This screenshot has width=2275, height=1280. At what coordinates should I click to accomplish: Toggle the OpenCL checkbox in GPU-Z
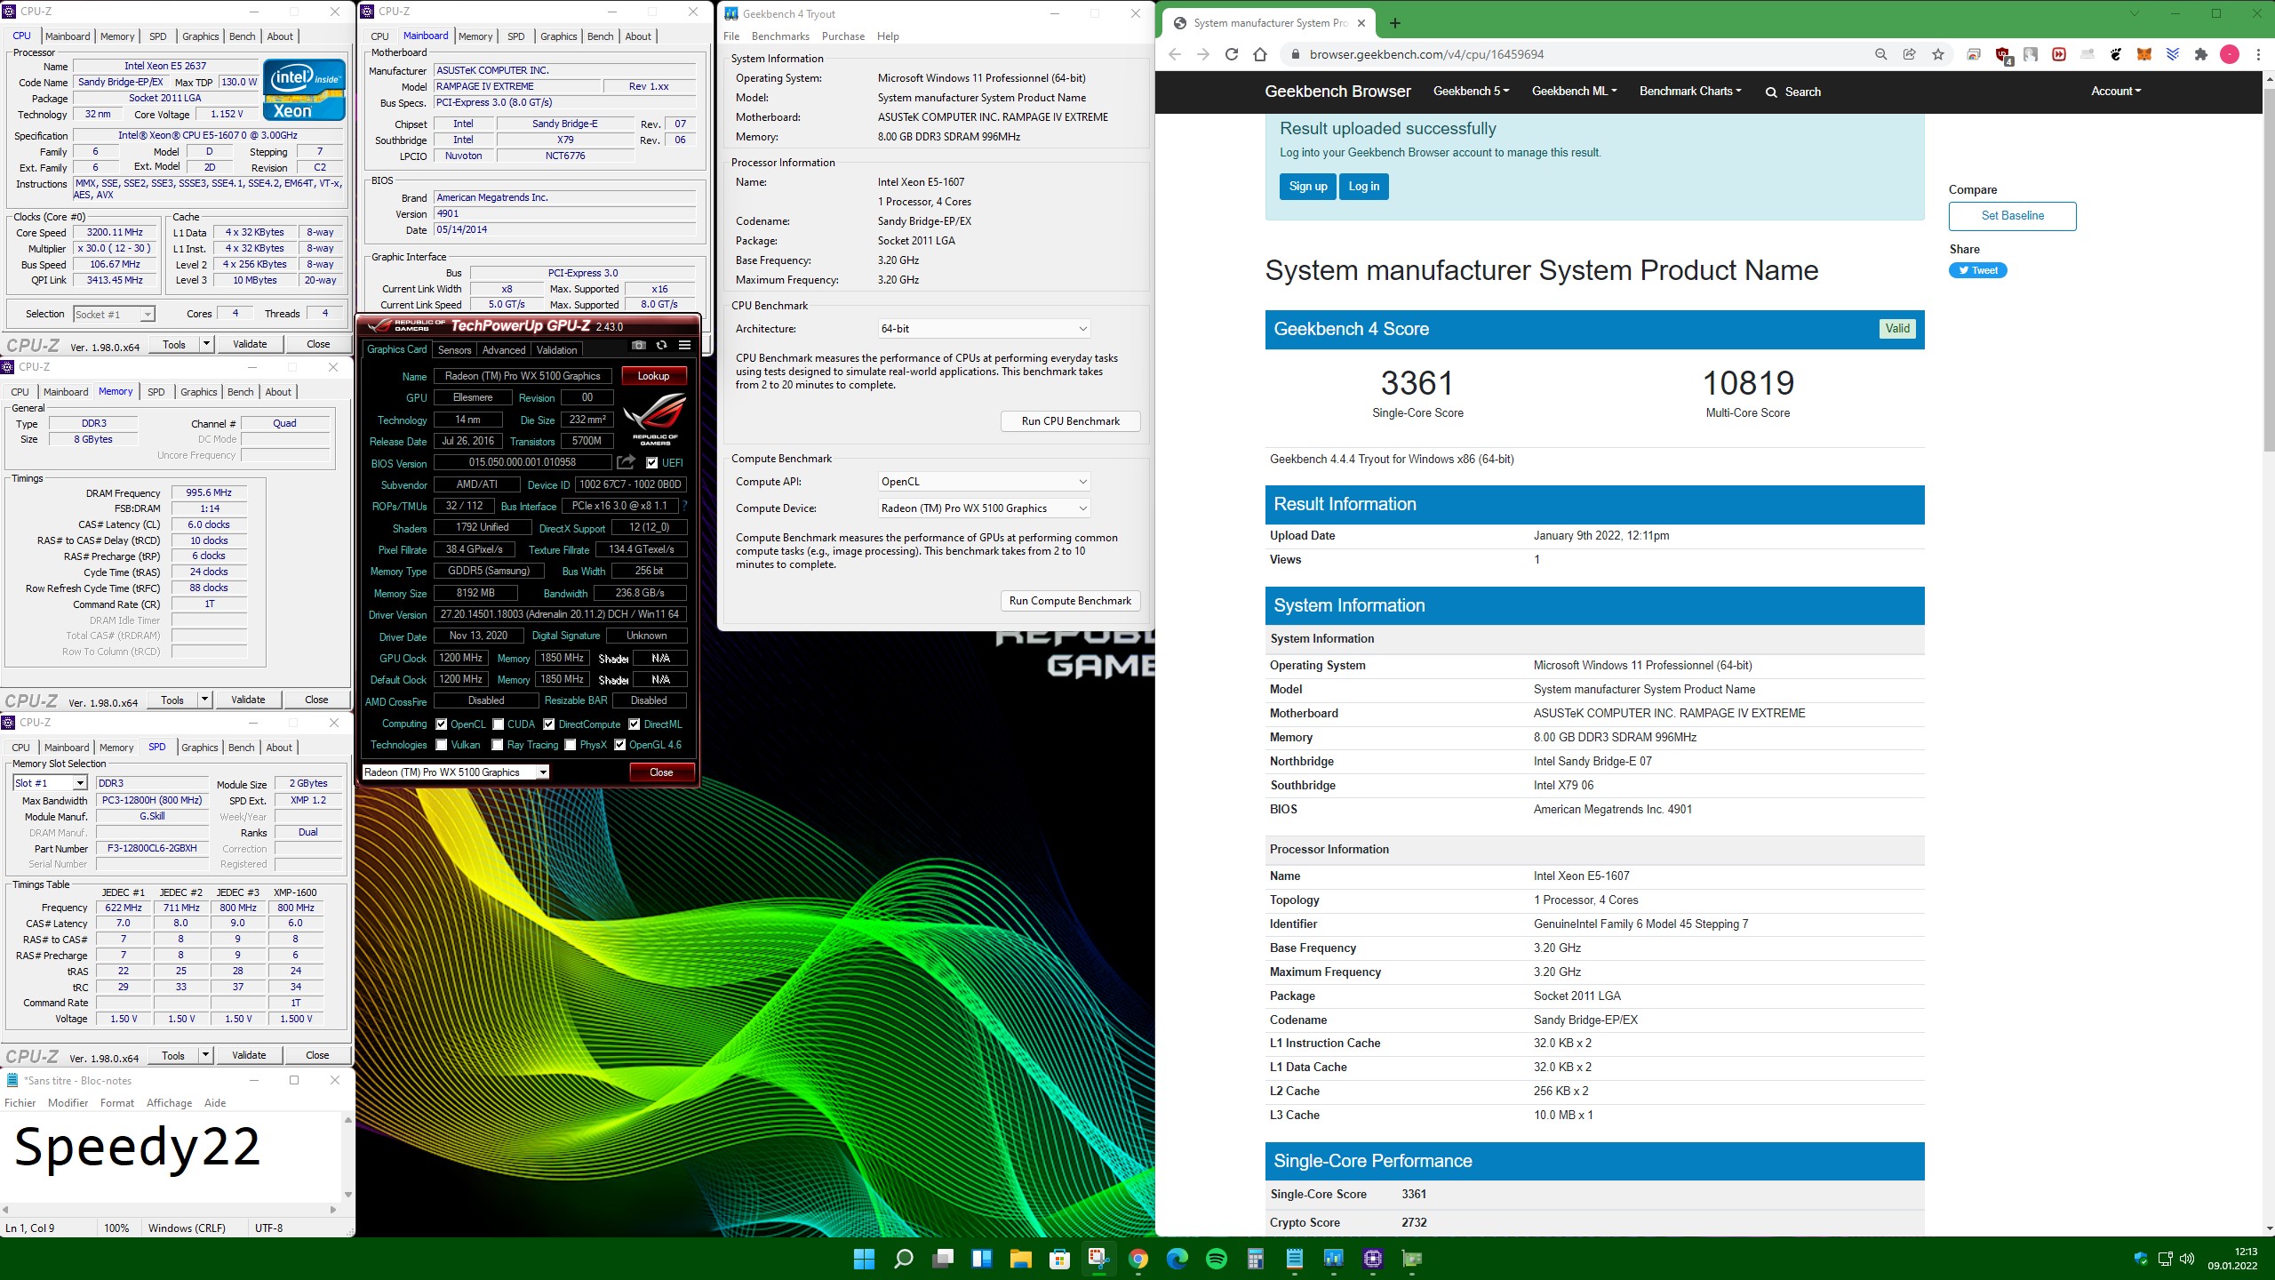(x=442, y=724)
